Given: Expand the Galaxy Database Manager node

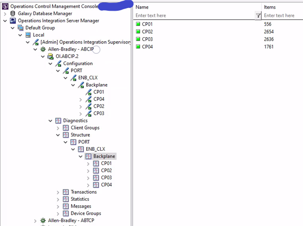Looking at the screenshot, I should tap(5, 14).
